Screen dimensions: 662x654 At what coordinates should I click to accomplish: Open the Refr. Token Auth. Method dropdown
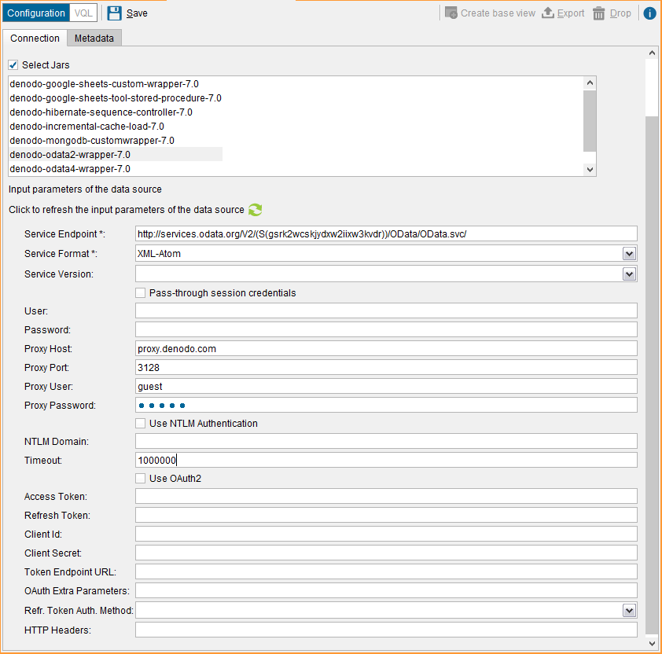(629, 611)
